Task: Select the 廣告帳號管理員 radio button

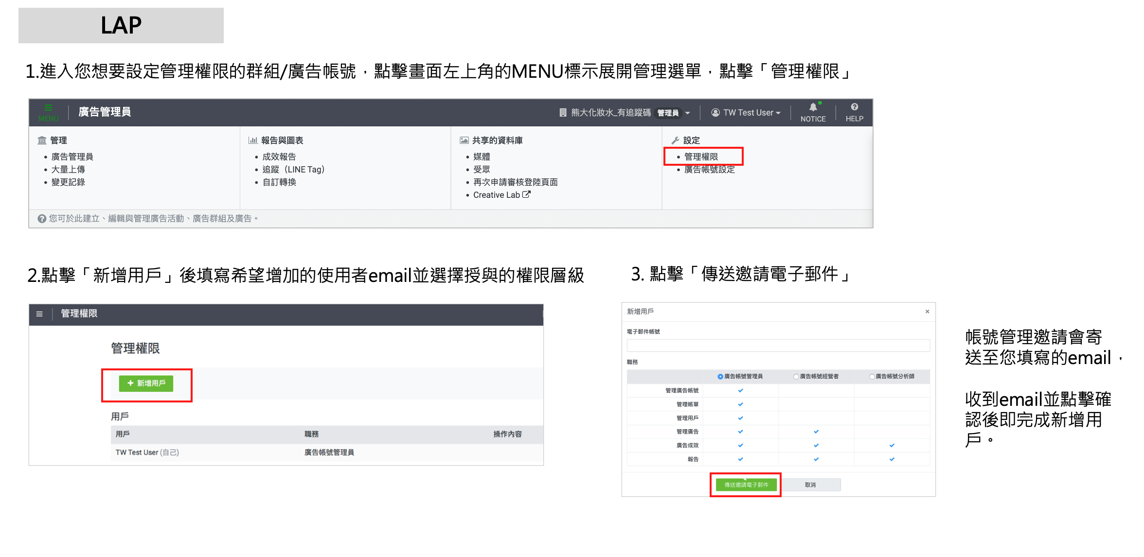Action: pos(720,377)
